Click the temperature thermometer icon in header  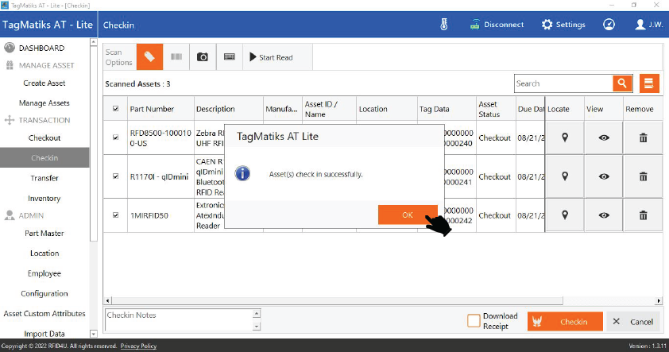tap(444, 25)
